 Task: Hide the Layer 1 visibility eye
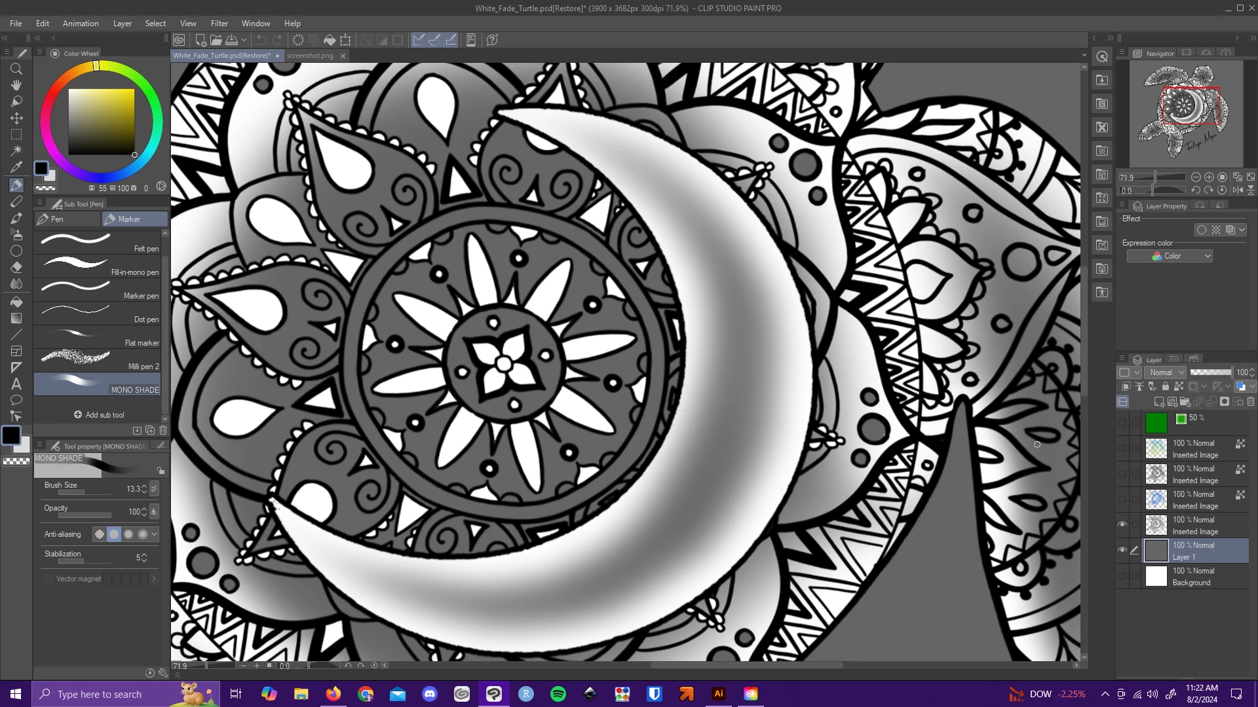1122,550
